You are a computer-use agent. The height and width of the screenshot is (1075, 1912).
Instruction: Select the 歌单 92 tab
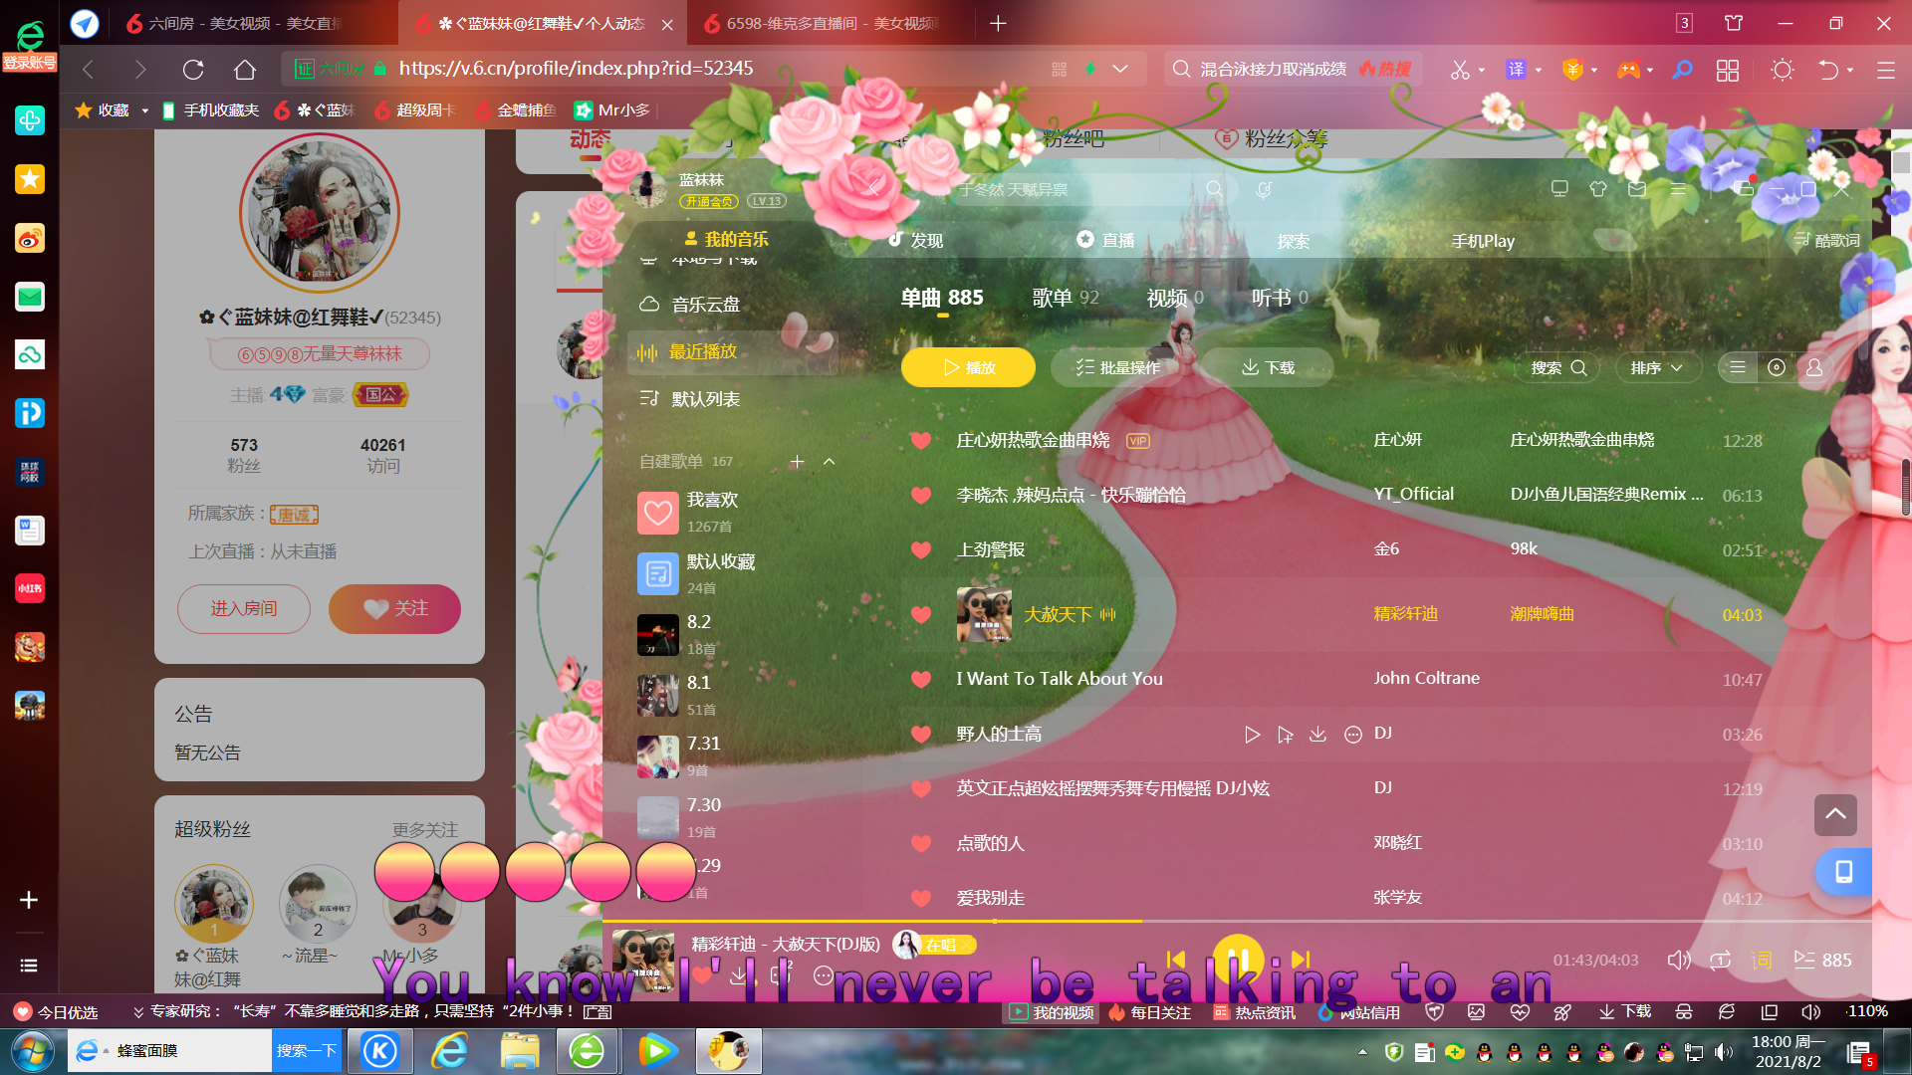tap(1065, 298)
